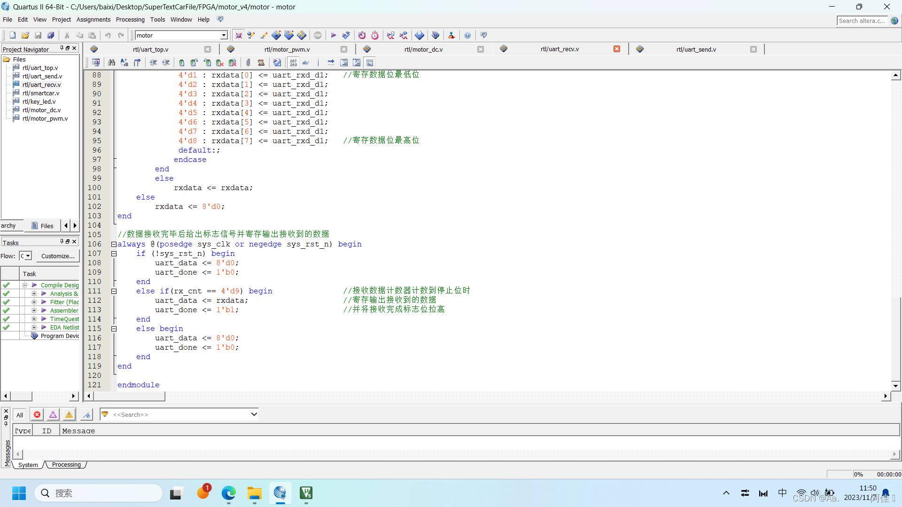Image resolution: width=902 pixels, height=507 pixels.
Task: Expand Analysis & Synthesis in Tasks panel
Action: point(33,293)
